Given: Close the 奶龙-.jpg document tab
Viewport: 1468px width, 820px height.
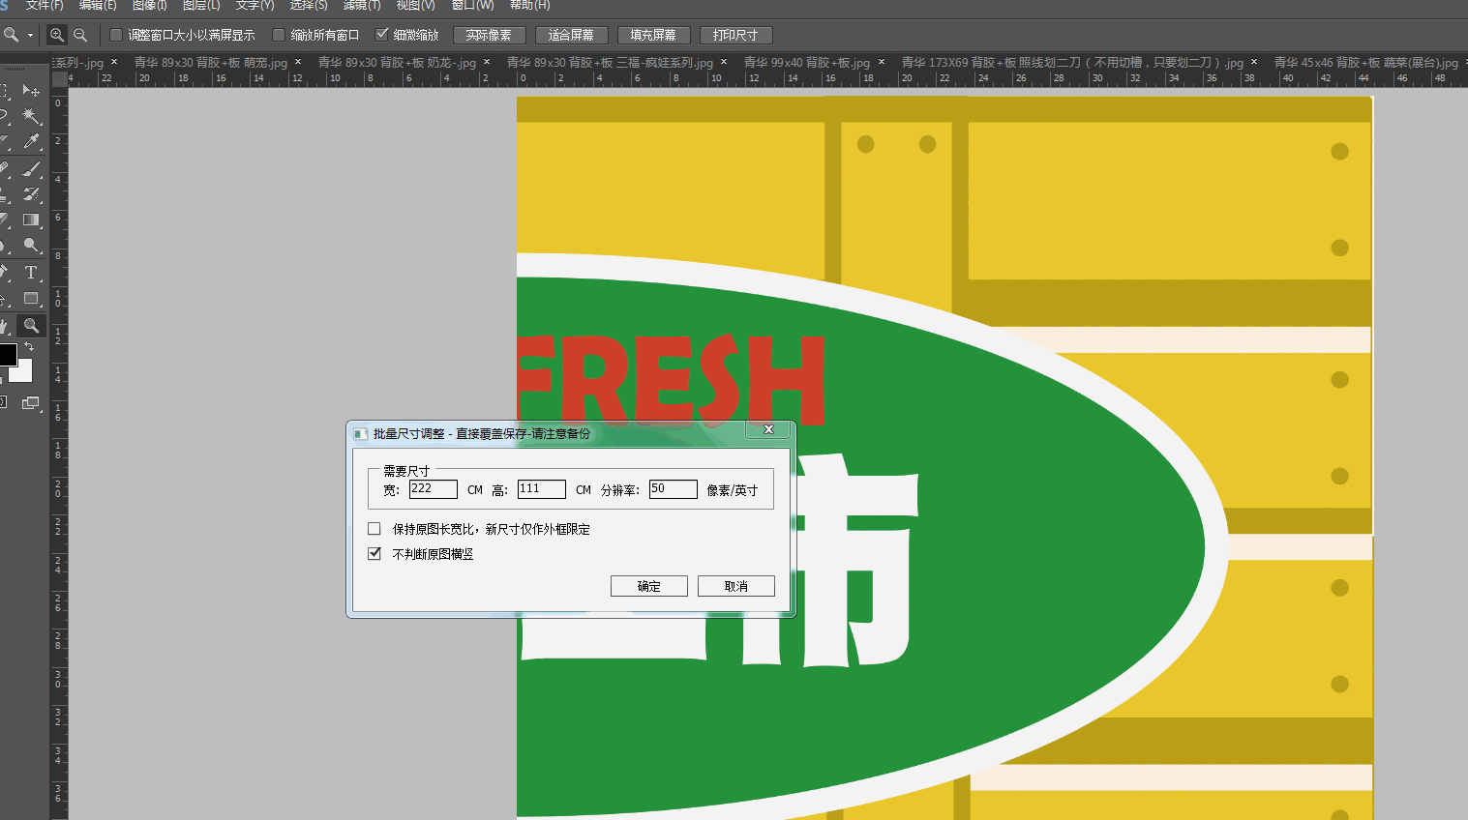Looking at the screenshot, I should click(486, 62).
